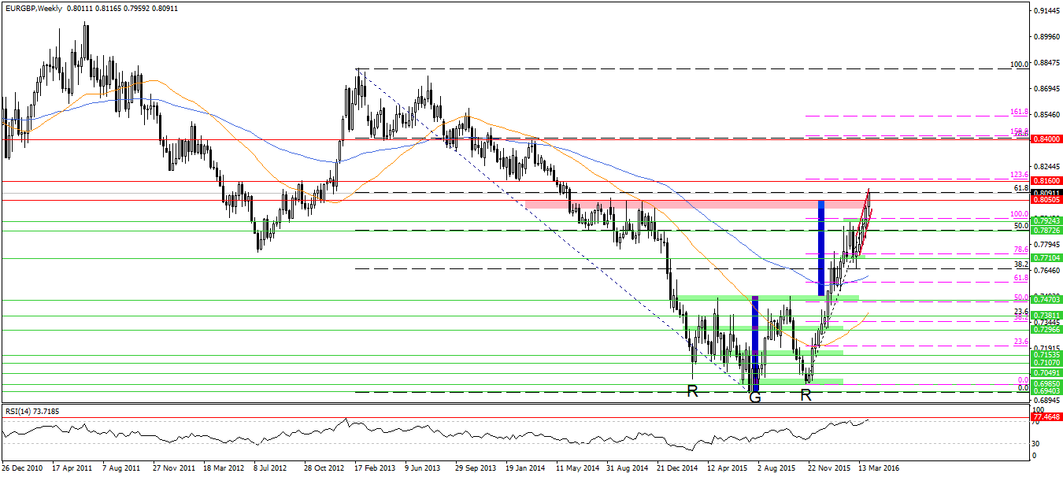Select the 17 Feb 2013 date on the time axis
1063x477 pixels.
point(376,467)
